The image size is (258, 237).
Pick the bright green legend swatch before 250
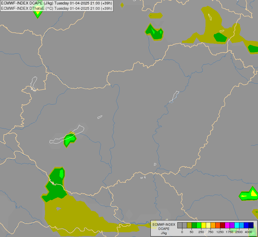(199, 225)
